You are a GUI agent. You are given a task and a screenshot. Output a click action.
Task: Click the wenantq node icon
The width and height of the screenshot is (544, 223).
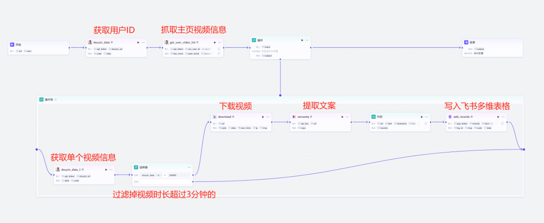point(294,117)
